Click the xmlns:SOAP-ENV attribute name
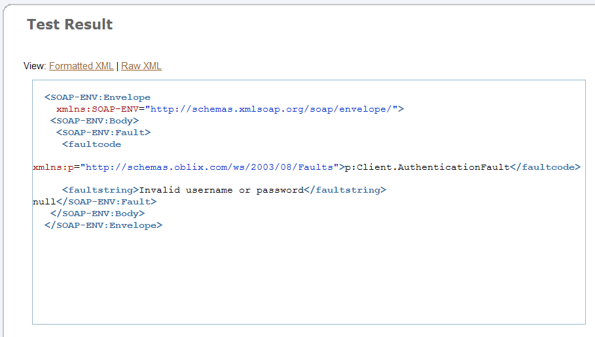Image resolution: width=595 pixels, height=337 pixels. pos(98,109)
